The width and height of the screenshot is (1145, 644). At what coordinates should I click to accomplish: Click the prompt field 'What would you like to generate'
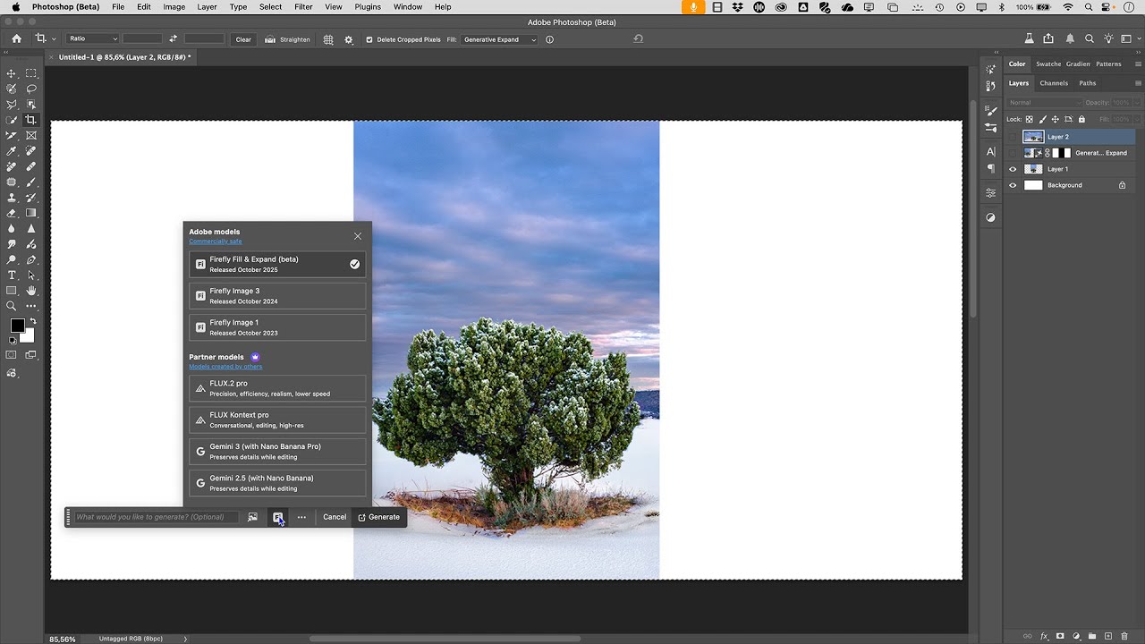click(x=157, y=517)
